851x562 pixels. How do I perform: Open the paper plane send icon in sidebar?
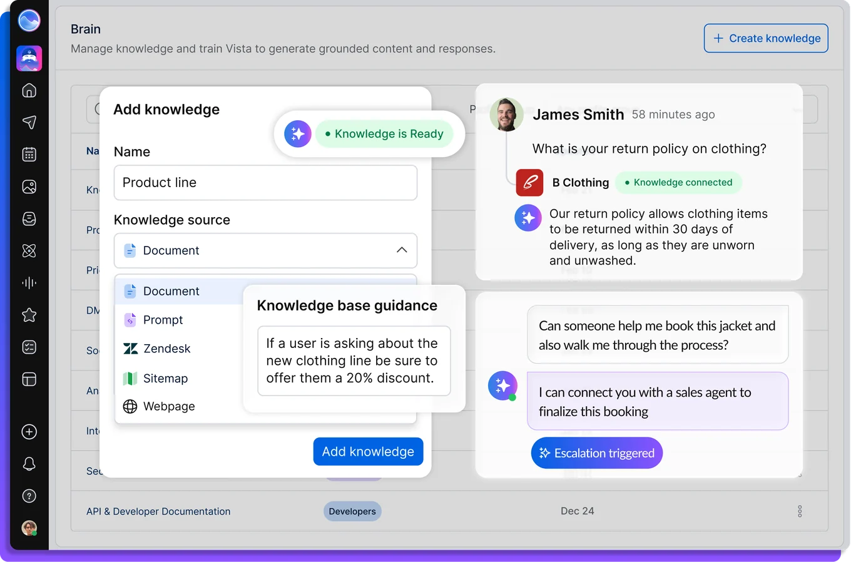[x=29, y=122]
